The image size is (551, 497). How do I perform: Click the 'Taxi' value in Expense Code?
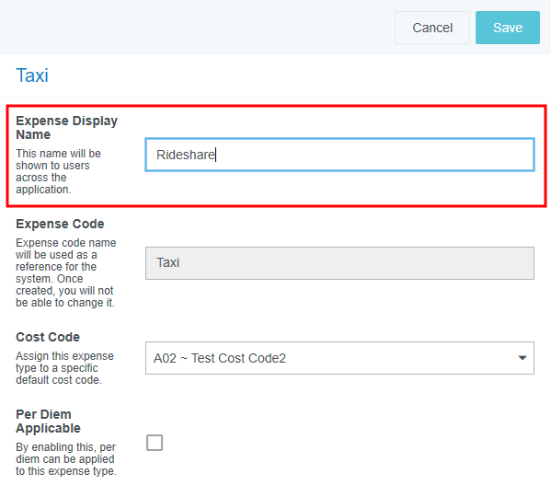coord(168,262)
